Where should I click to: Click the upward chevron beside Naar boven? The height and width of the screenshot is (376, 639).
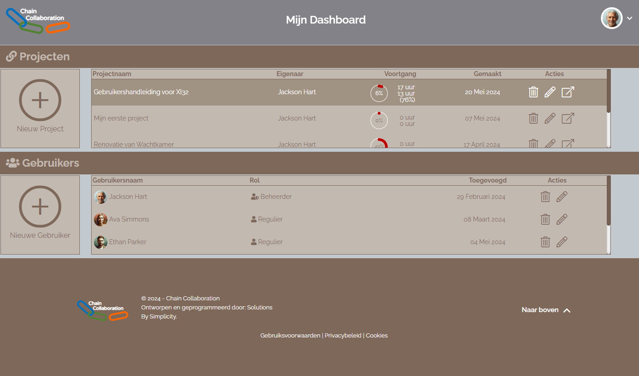pos(566,310)
